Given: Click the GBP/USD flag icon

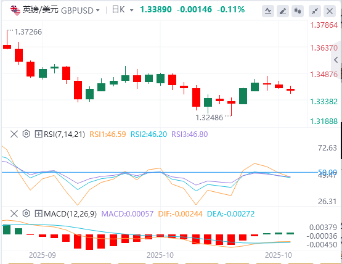Looking at the screenshot, I should pyautogui.click(x=15, y=10).
